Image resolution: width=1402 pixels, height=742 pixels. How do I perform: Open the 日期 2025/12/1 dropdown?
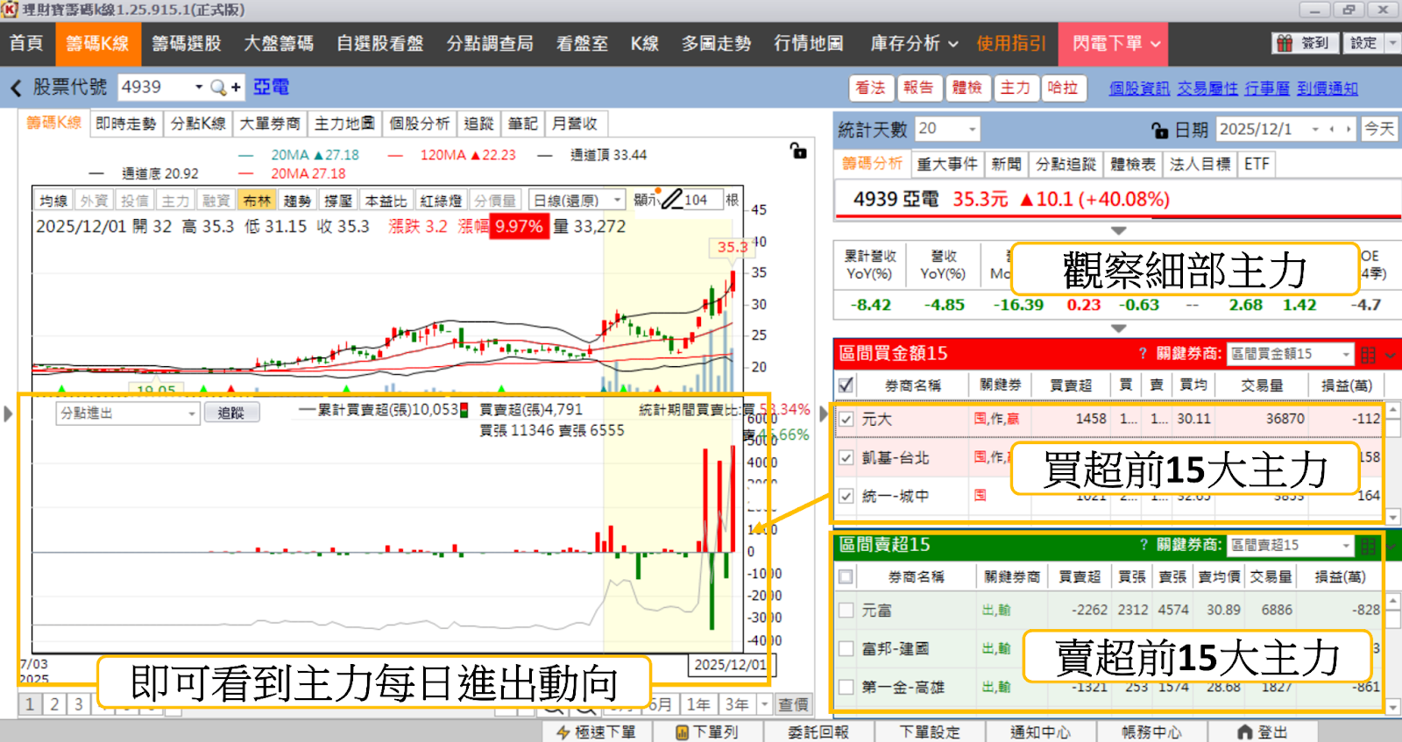[1315, 130]
